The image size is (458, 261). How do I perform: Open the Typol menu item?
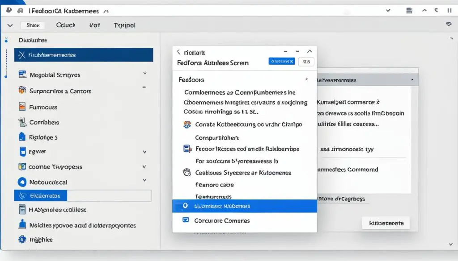[124, 25]
